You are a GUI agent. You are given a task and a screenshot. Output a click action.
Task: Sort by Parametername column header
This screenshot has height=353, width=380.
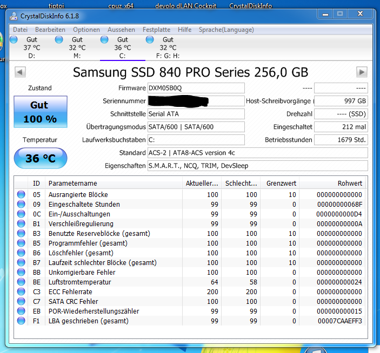[114, 184]
